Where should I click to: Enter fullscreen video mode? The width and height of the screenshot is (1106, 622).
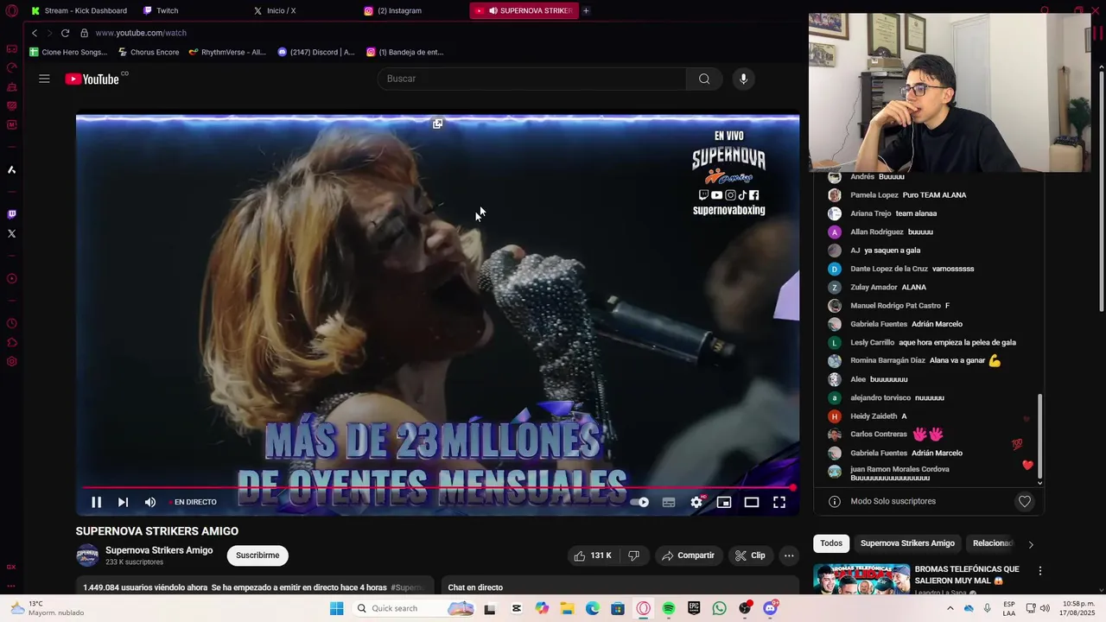pyautogui.click(x=779, y=502)
